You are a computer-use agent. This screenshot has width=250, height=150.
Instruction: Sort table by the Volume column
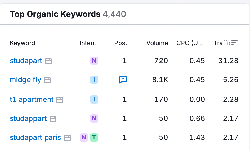click(x=157, y=43)
